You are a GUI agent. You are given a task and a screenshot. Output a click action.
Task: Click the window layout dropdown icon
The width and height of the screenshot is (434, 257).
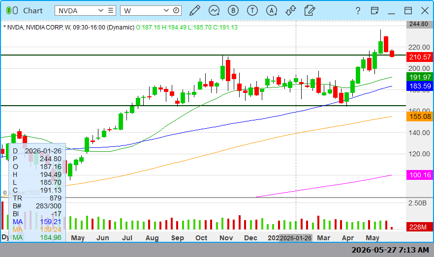374,10
